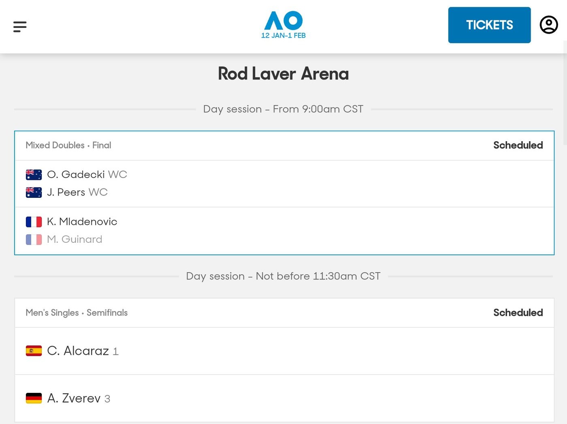Click French flag beside M. Guinard
Image resolution: width=567 pixels, height=424 pixels.
34,240
